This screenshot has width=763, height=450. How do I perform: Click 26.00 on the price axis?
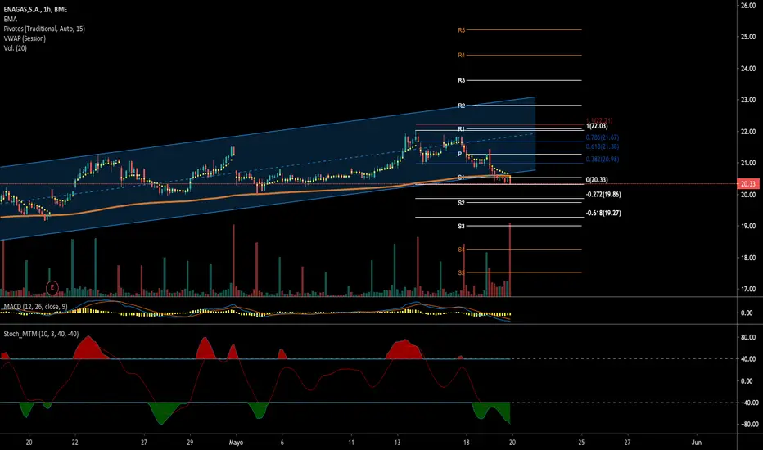748,6
